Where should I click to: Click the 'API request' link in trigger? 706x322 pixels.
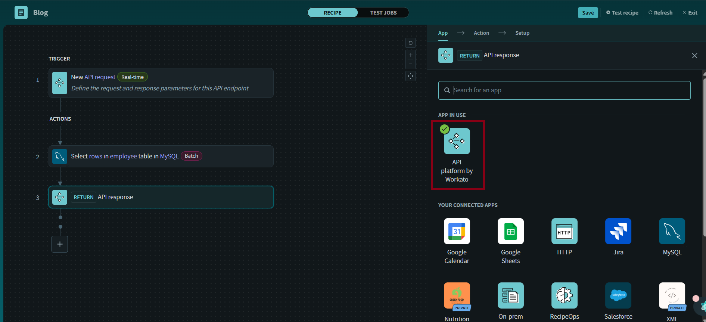[x=100, y=77]
